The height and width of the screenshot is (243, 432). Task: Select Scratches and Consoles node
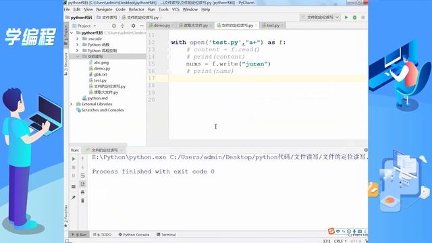pos(103,110)
